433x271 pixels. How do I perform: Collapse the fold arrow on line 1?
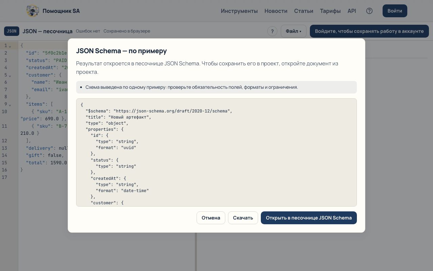pyautogui.click(x=10, y=46)
